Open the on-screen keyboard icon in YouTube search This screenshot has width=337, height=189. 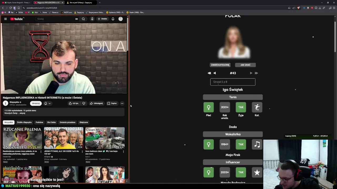(77, 19)
